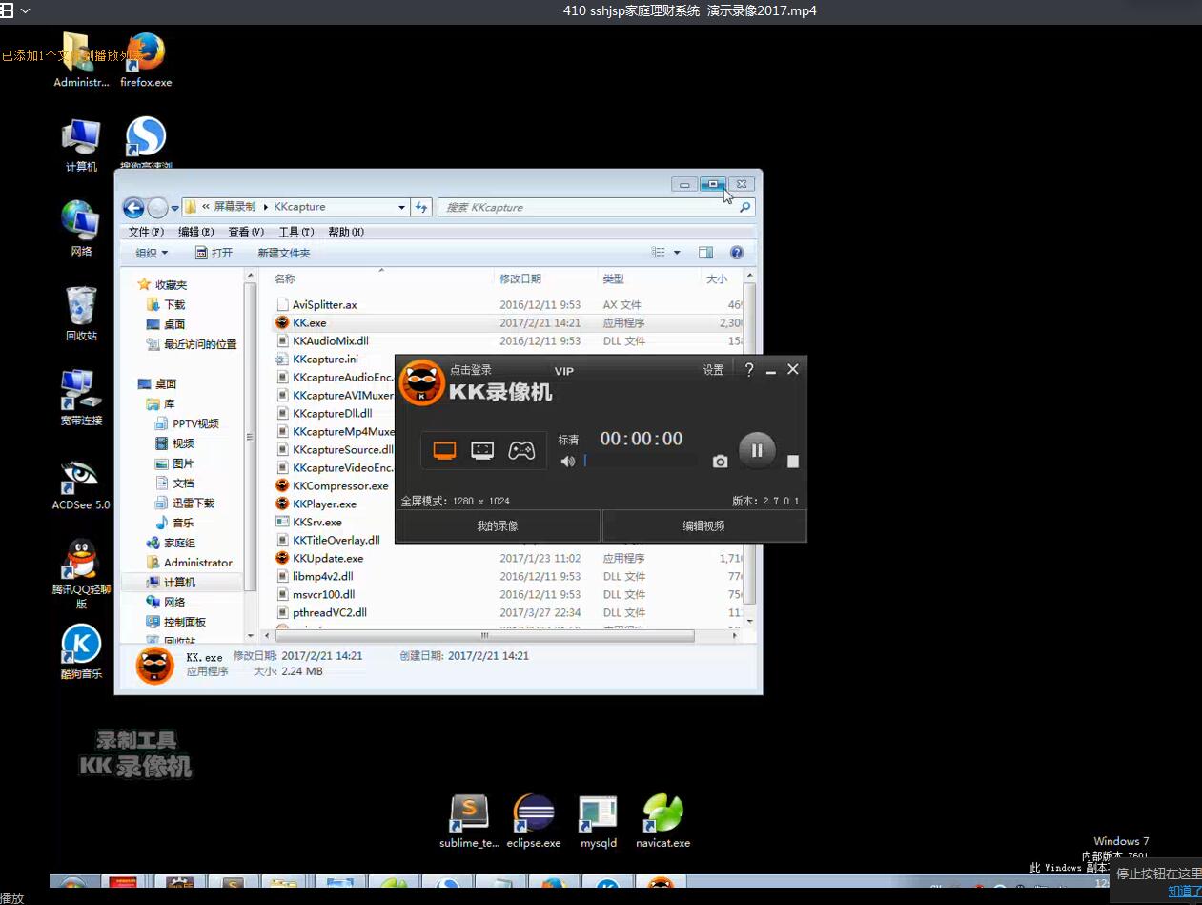This screenshot has width=1202, height=905.
Task: Select 计算机 in Explorer sidebar
Action: (179, 582)
